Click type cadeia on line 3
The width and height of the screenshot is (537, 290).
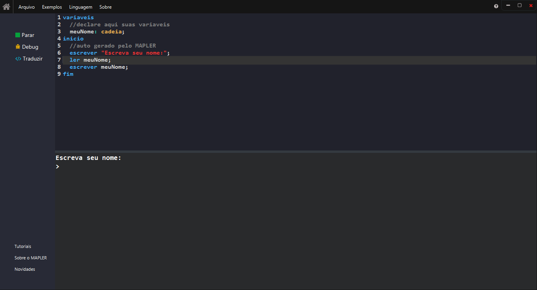coord(111,31)
